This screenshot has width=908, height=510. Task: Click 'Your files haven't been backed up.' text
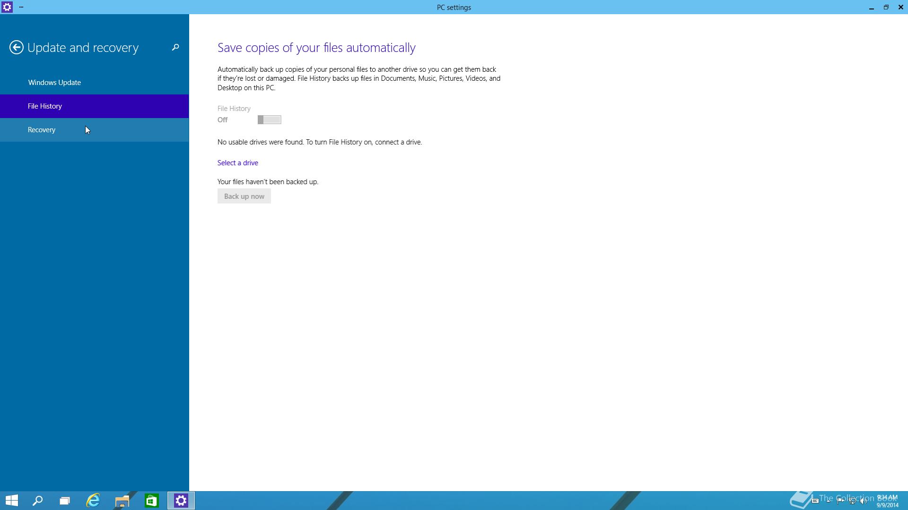pyautogui.click(x=268, y=182)
